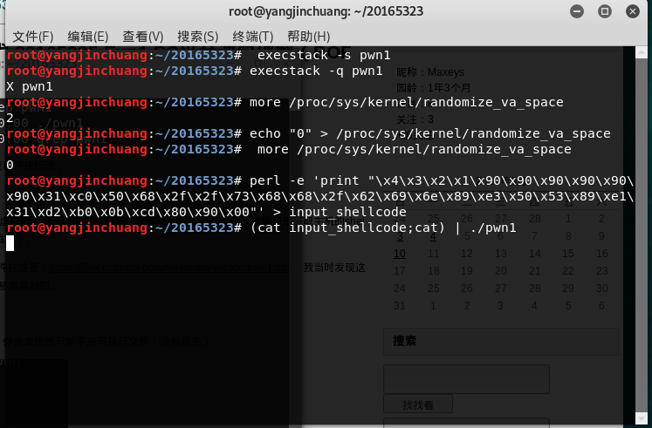Select day 20 in the background calendar
The image size is (652, 428).
coord(501,271)
